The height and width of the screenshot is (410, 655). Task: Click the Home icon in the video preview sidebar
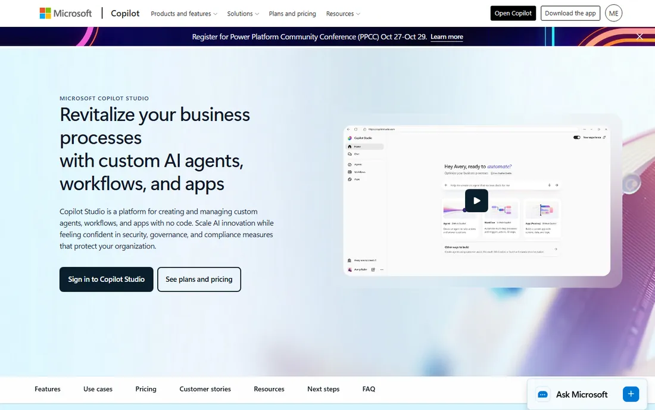pyautogui.click(x=350, y=147)
